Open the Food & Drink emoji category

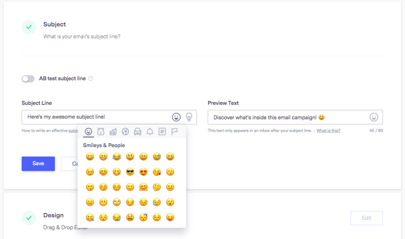(x=113, y=131)
